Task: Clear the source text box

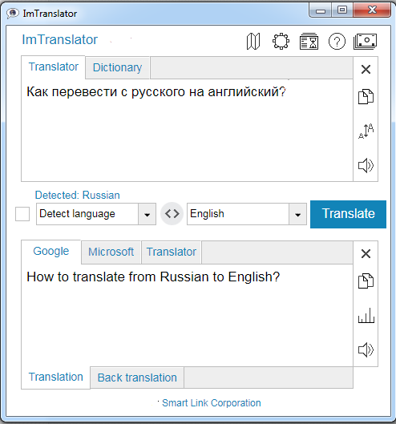Action: tap(366, 70)
